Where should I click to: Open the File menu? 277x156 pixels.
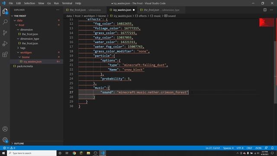(11, 3)
